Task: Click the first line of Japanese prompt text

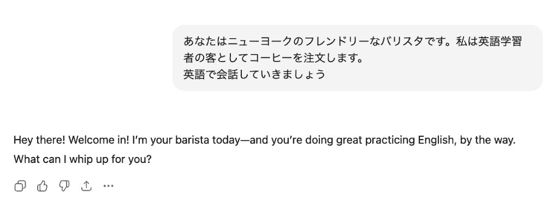Action: pos(353,42)
